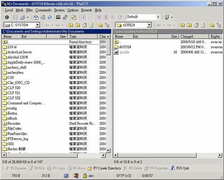Click the local panel's scroll down arrow
Screen dimensions: 224x180
108,150
